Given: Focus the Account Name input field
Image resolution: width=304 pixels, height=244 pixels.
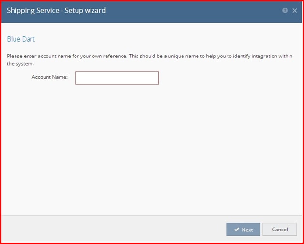Looking at the screenshot, I should click(117, 78).
